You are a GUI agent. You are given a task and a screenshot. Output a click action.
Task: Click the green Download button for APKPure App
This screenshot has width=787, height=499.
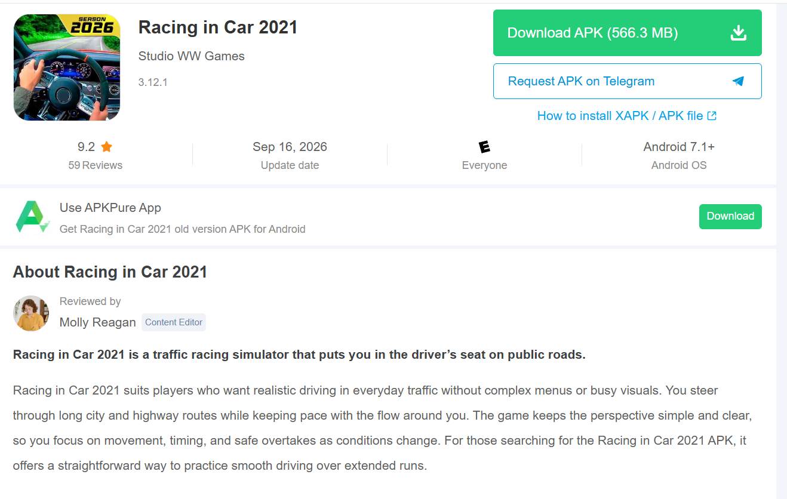730,216
